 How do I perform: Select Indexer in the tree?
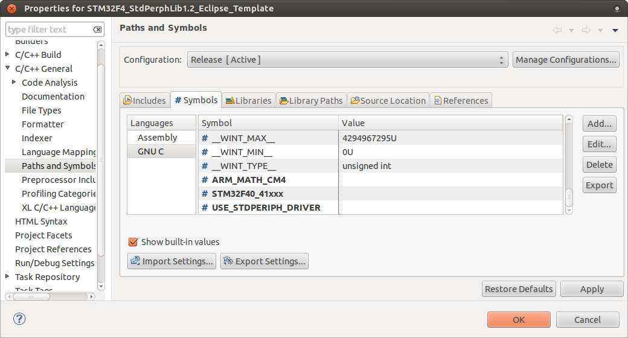tap(37, 138)
